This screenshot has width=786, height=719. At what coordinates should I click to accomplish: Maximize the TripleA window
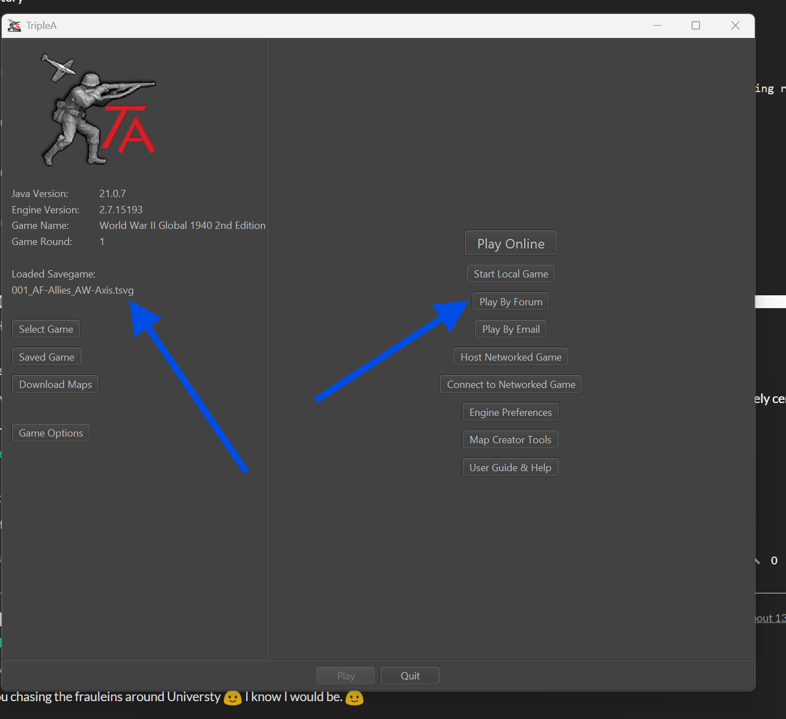click(x=696, y=26)
